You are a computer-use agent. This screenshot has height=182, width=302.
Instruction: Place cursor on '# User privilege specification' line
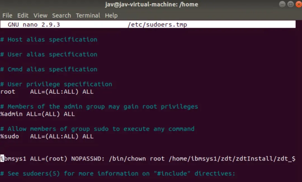pyautogui.click(x=56, y=84)
